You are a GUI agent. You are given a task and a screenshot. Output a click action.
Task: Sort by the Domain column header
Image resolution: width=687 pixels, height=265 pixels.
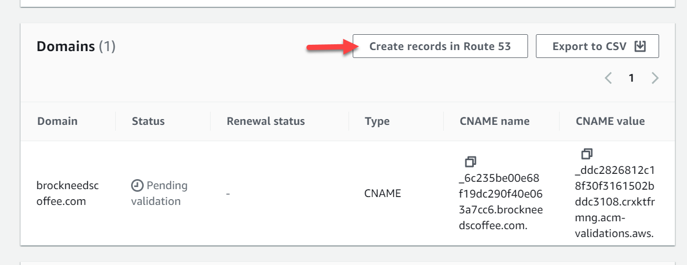(57, 121)
